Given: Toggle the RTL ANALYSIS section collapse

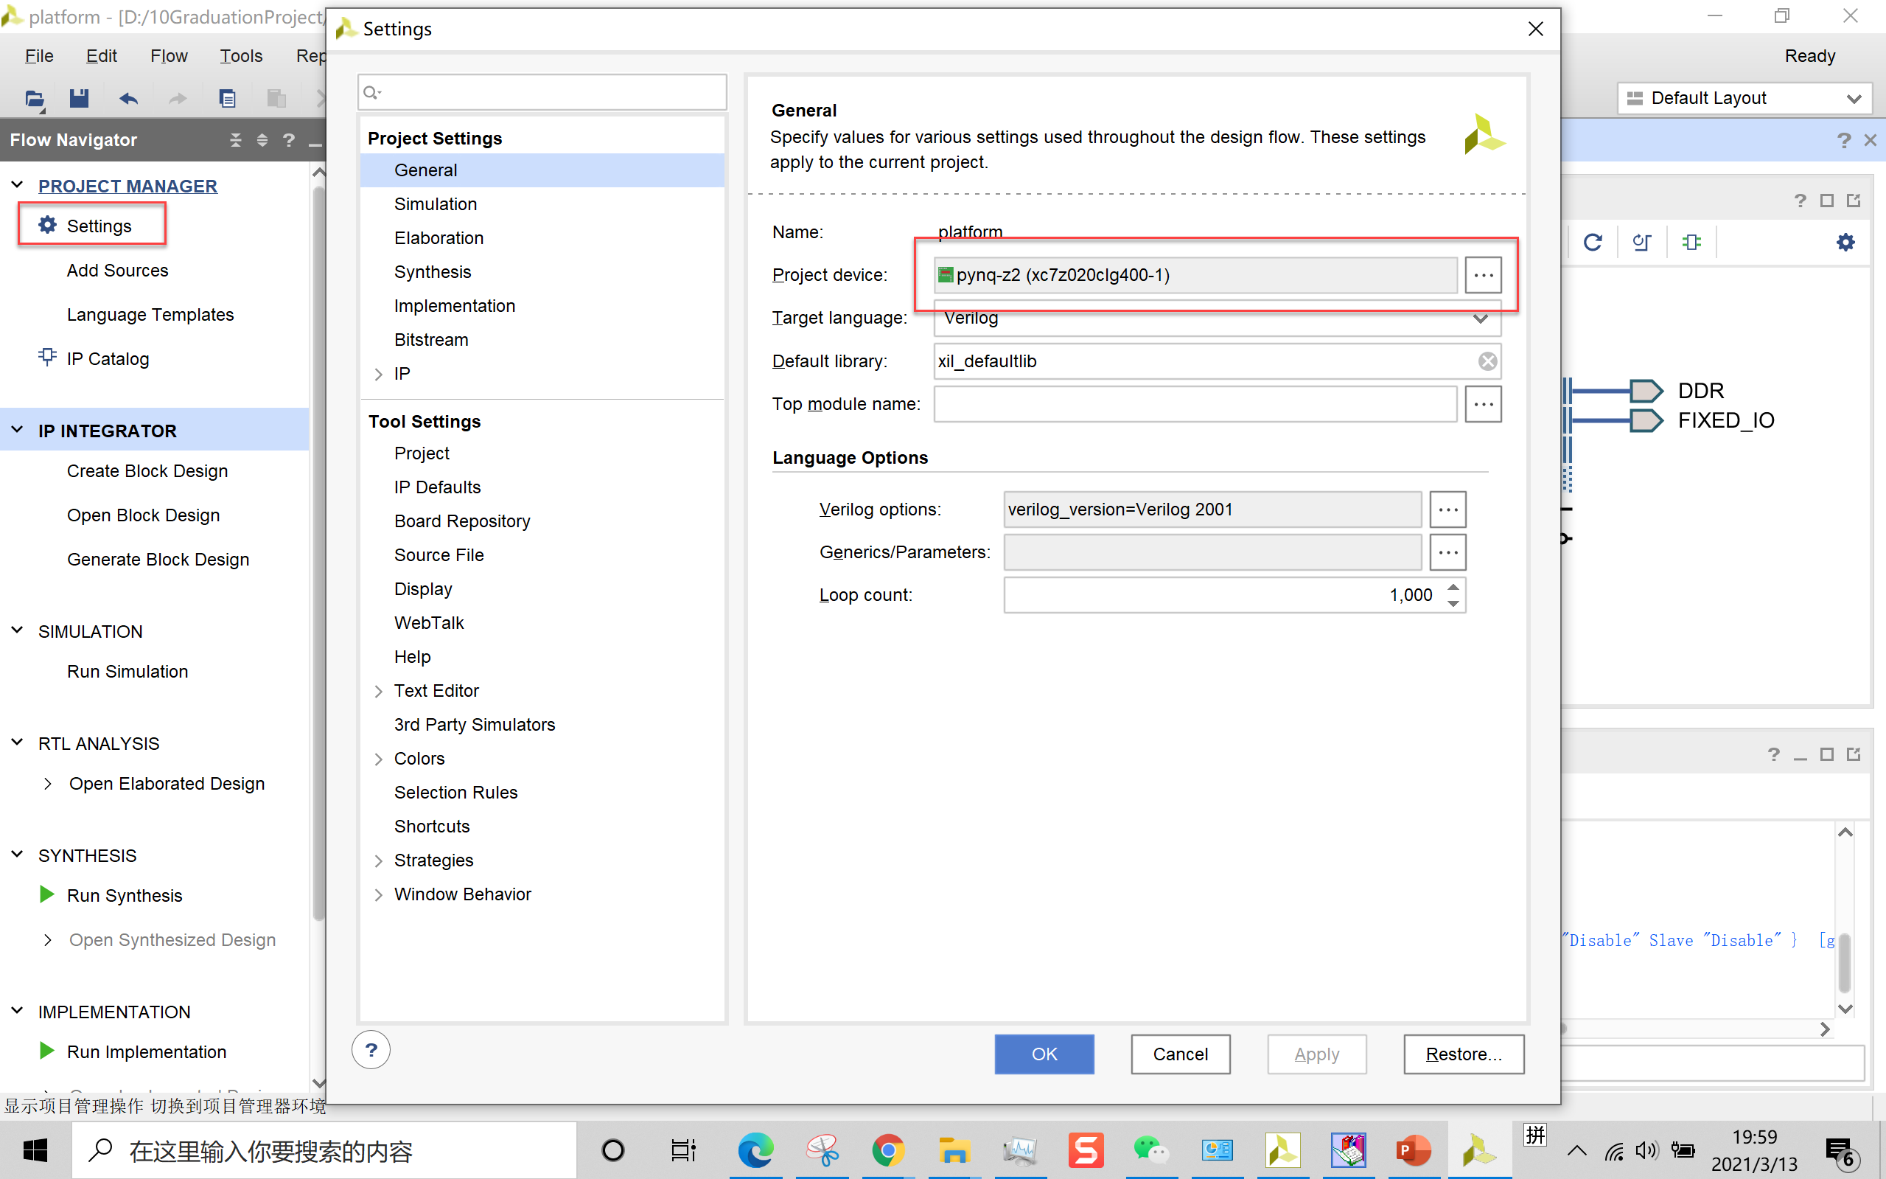Looking at the screenshot, I should [19, 743].
